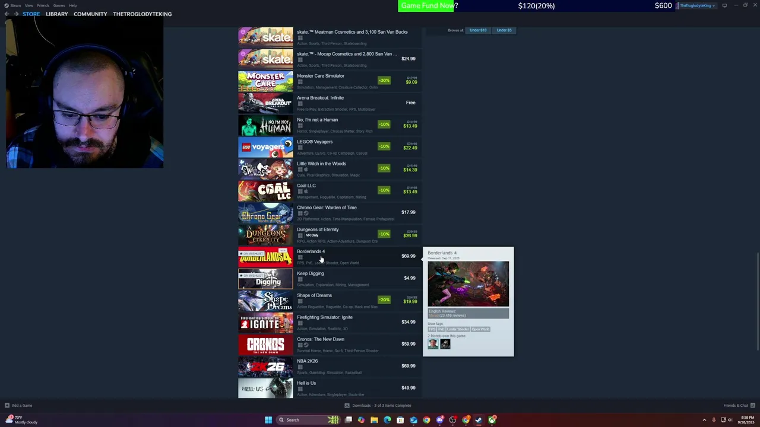Viewport: 760px width, 427px height.
Task: Open NBA 2K26 thumbnail
Action: point(265,367)
